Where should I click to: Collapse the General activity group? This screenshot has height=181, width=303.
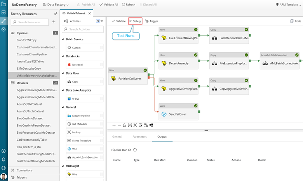tap(63, 107)
